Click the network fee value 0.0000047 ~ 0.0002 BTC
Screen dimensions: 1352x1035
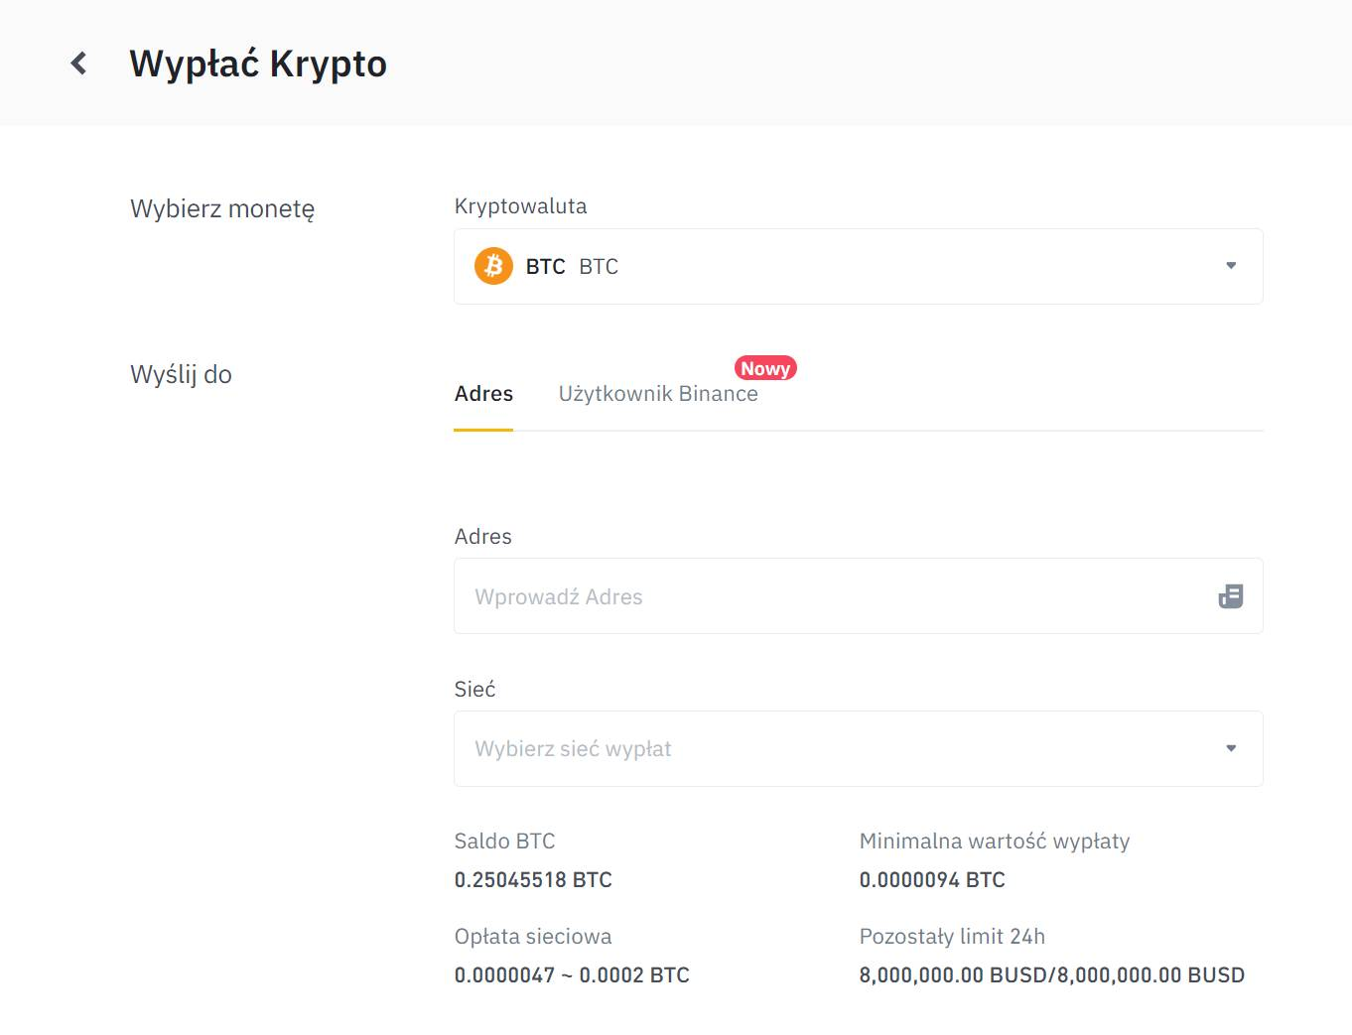click(572, 975)
